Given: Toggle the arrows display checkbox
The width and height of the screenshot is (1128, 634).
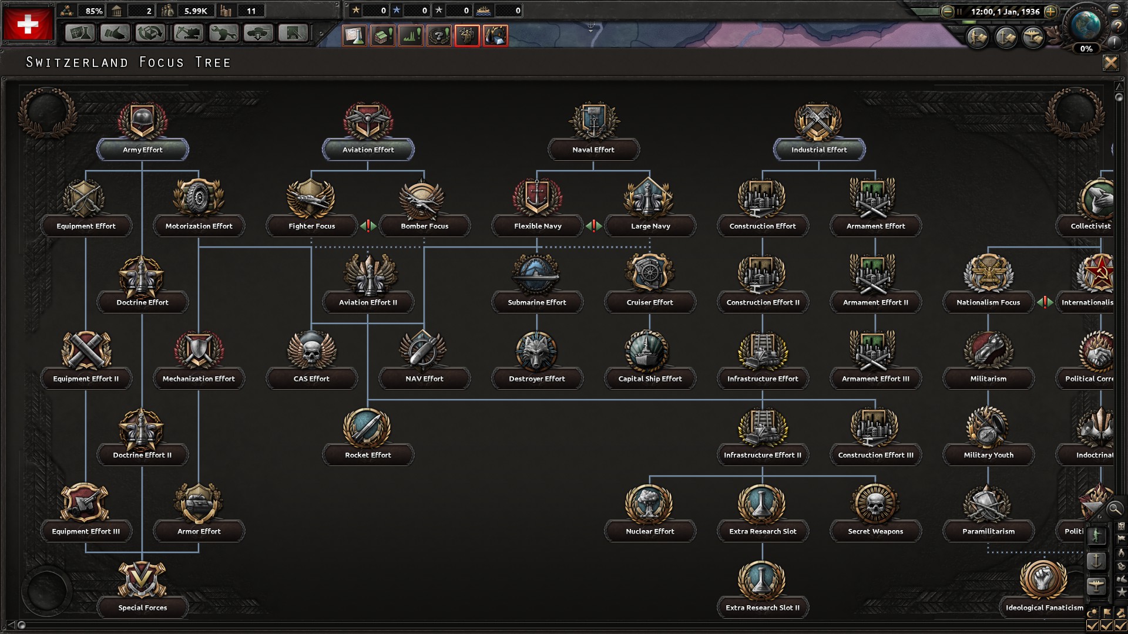Looking at the screenshot, I should [1120, 625].
